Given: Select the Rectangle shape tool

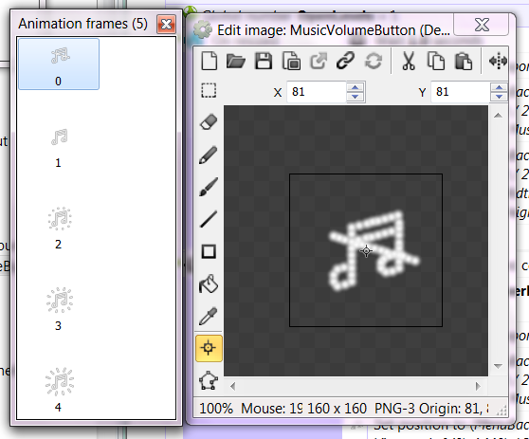Looking at the screenshot, I should [209, 251].
